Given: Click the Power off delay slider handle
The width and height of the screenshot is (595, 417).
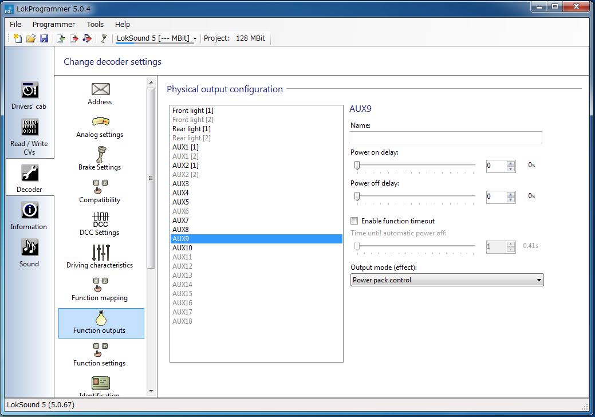Looking at the screenshot, I should (x=357, y=196).
